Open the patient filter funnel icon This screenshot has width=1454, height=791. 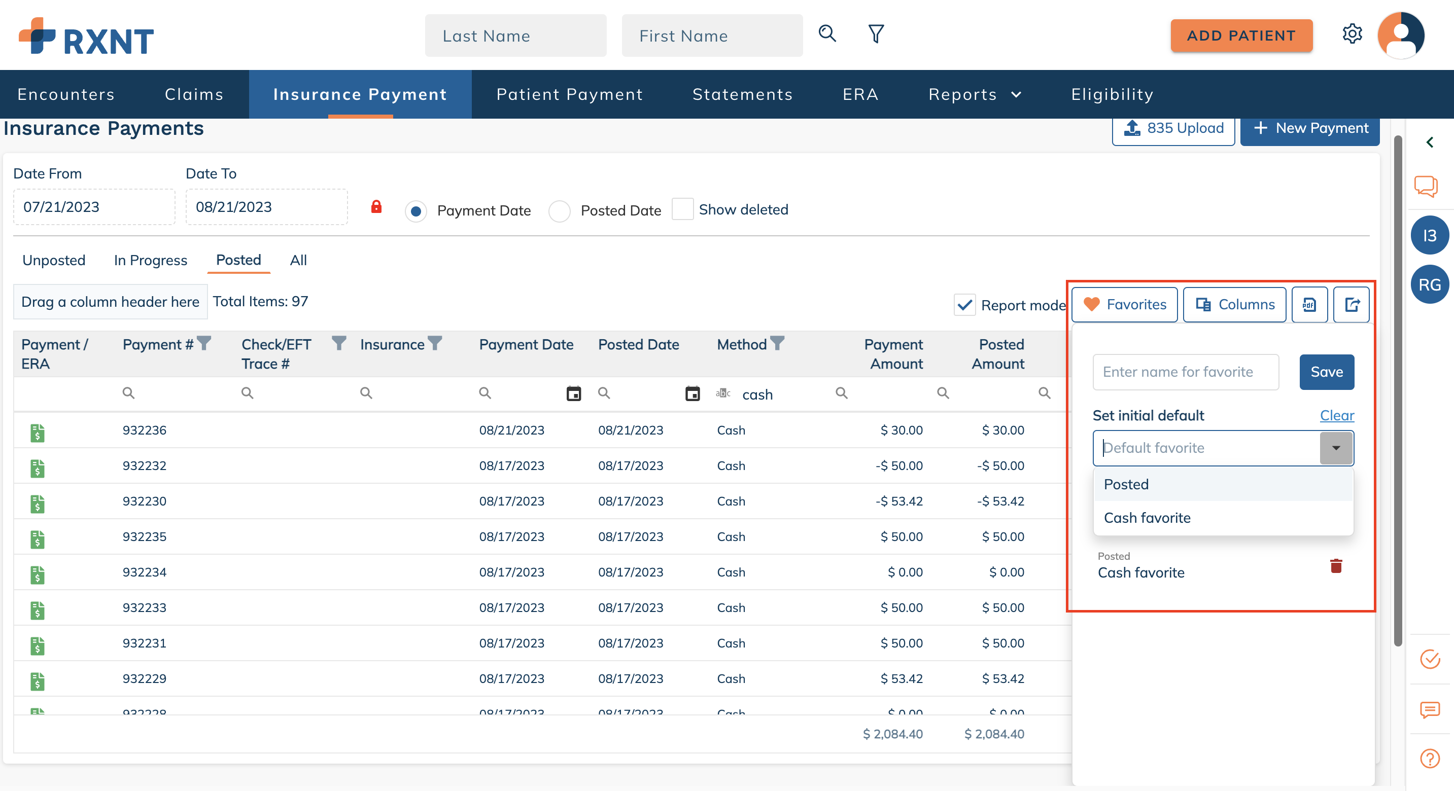point(876,34)
